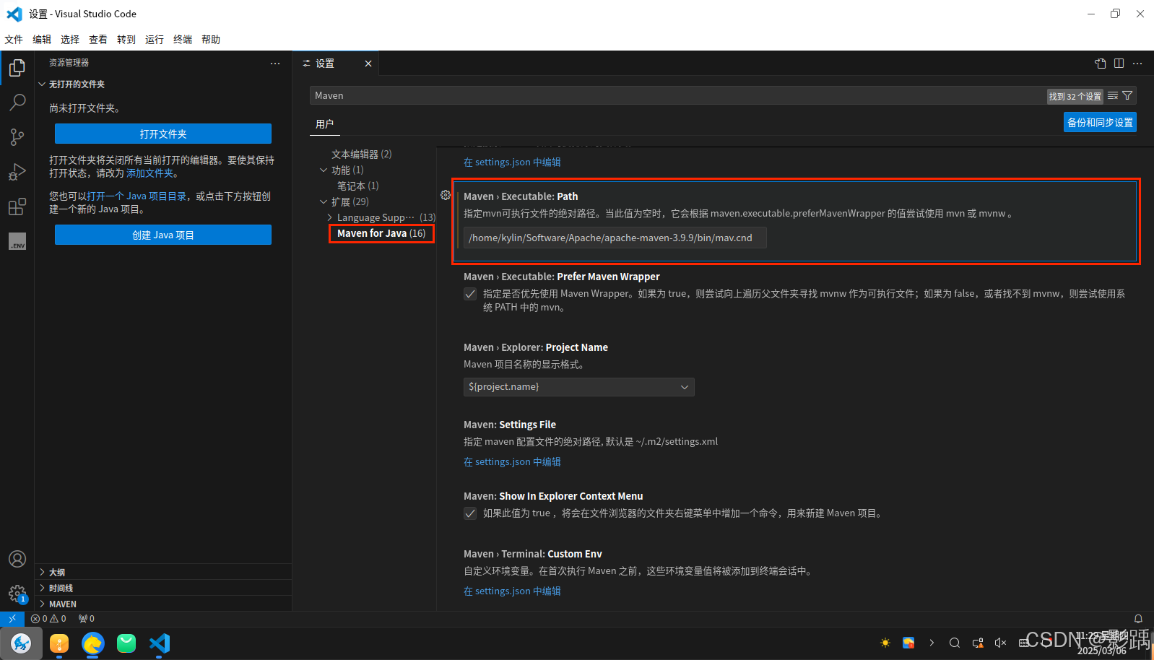Viewport: 1154px width, 660px height.
Task: Expand Language Supp… (13) settings group
Action: [x=329, y=217]
